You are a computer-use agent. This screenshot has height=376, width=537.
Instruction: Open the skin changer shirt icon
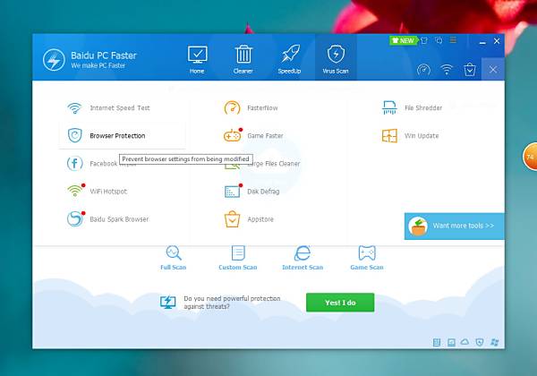point(424,40)
